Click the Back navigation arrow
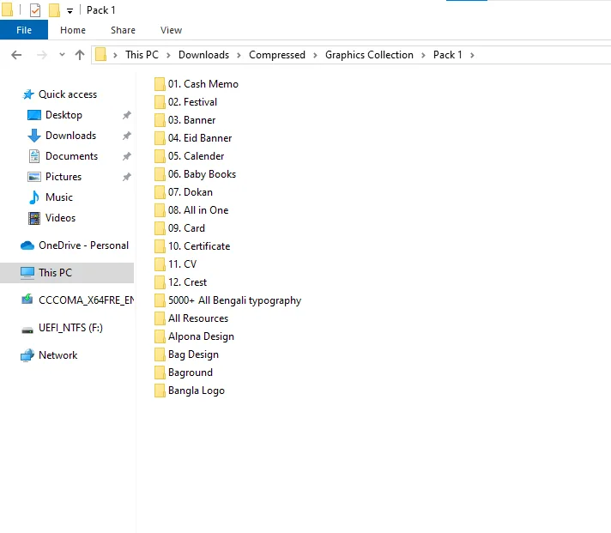Image resolution: width=611 pixels, height=533 pixels. coord(16,55)
